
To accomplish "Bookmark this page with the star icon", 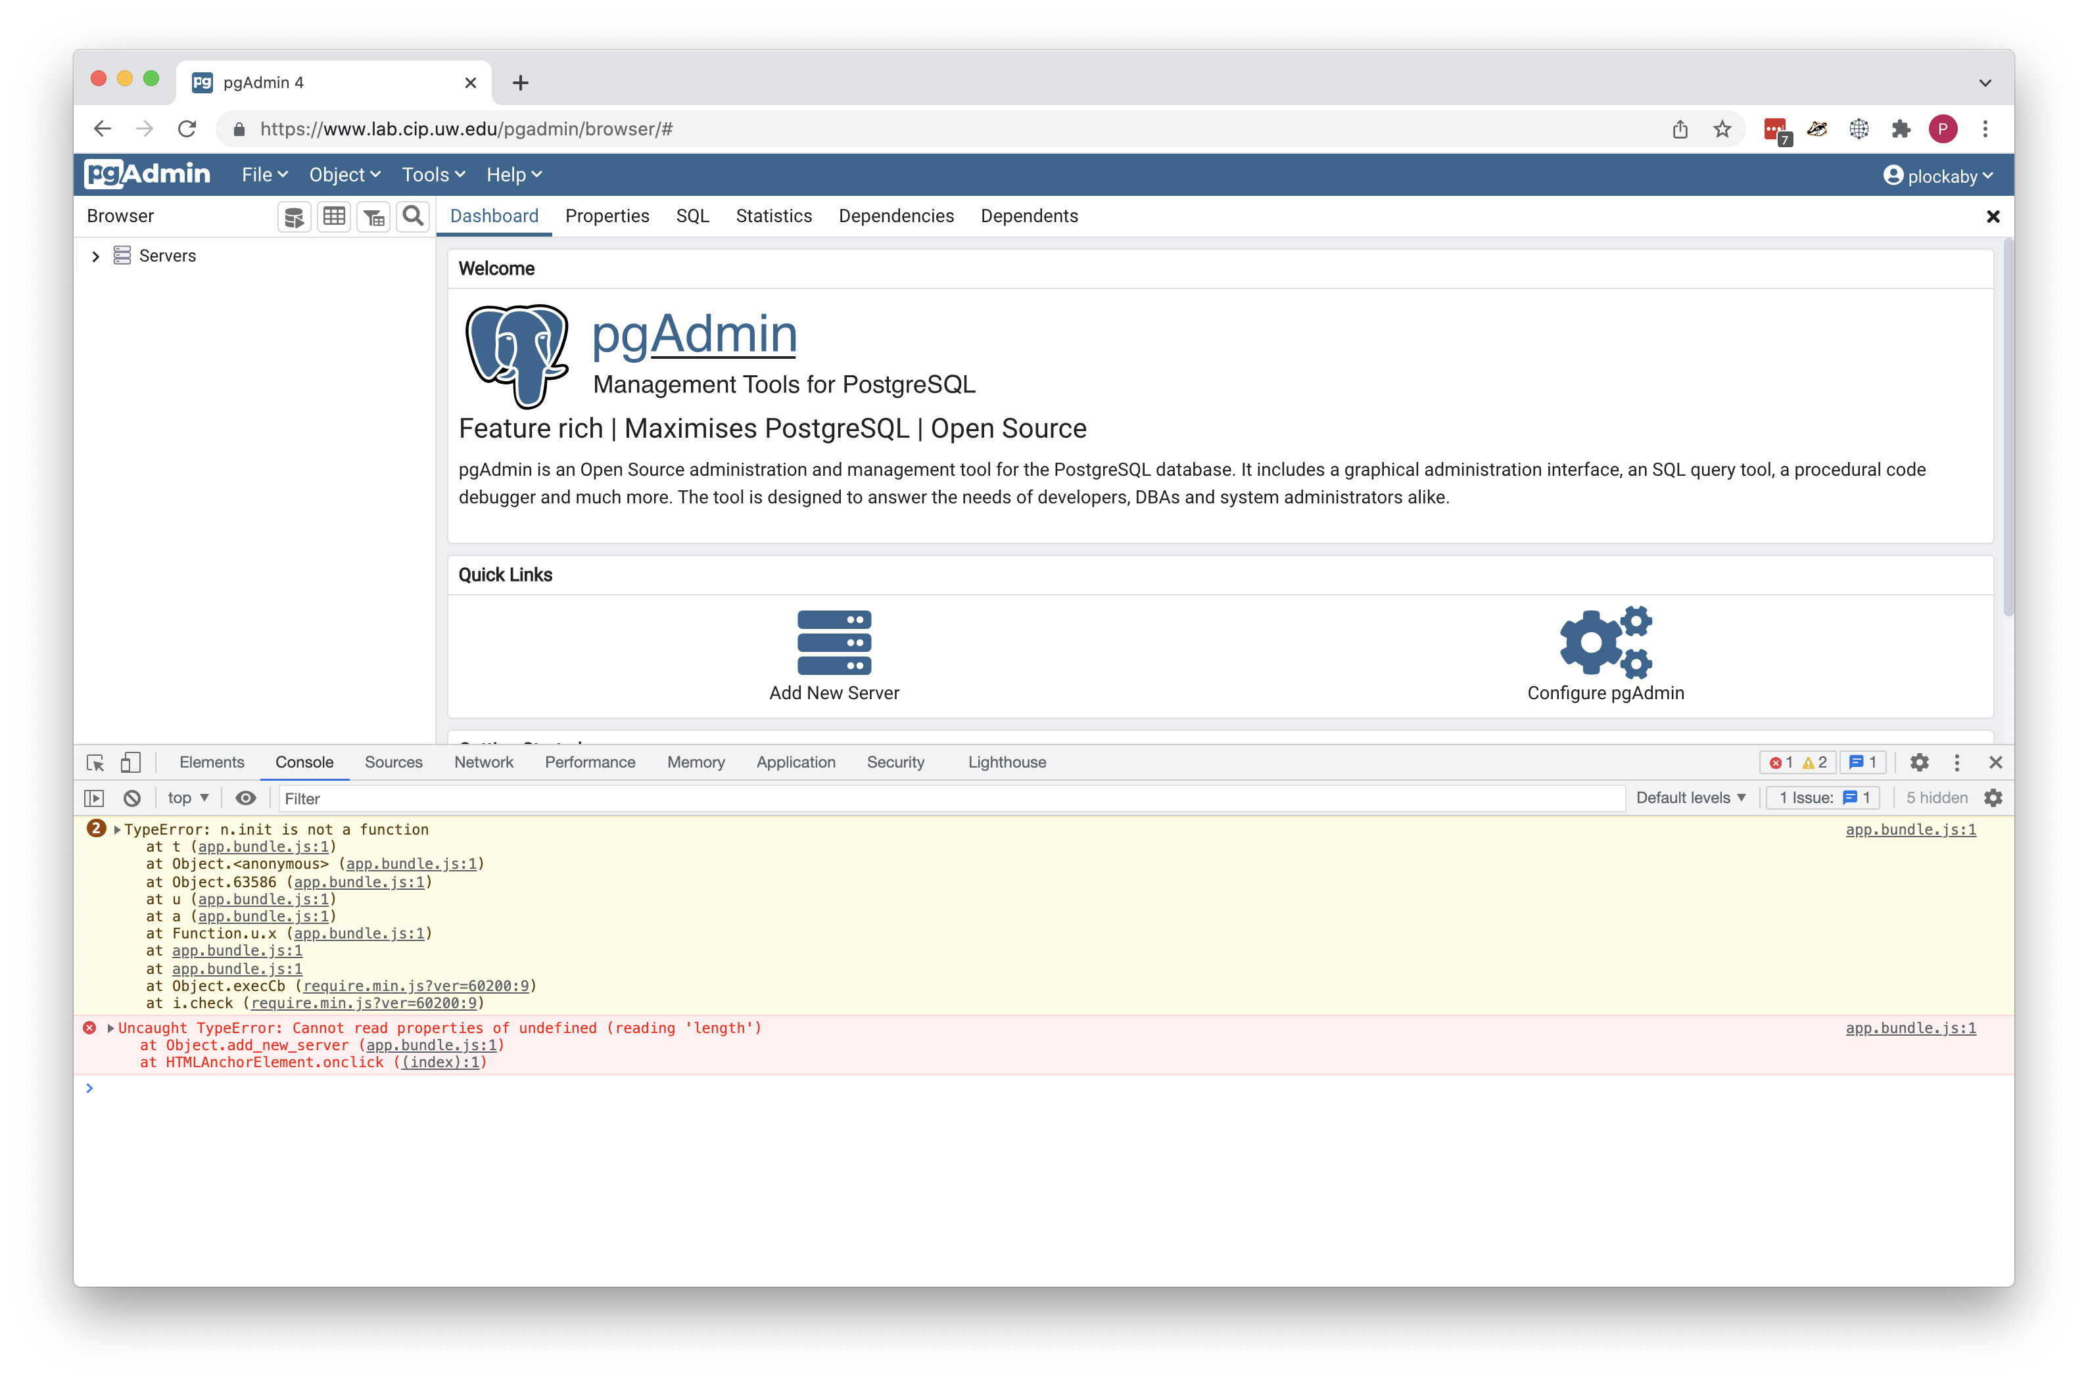I will (1722, 129).
